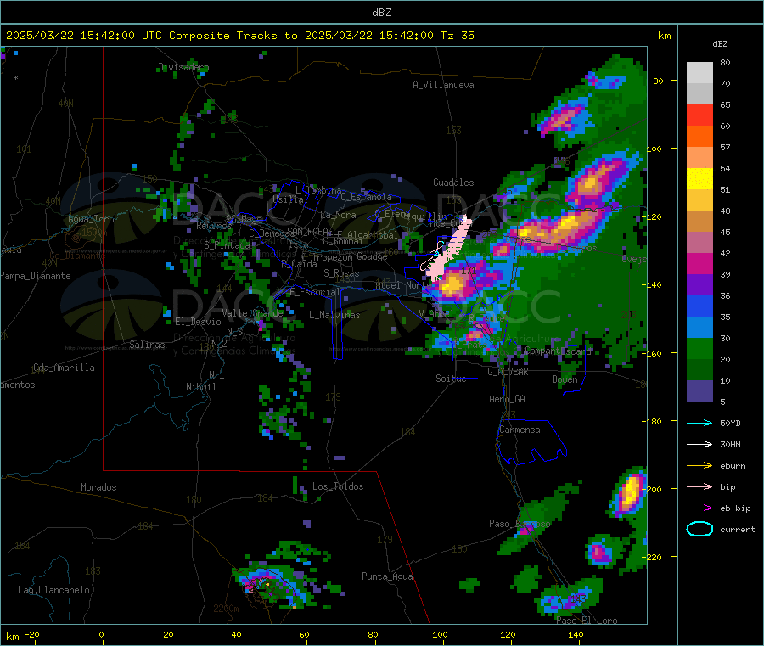Click the 2025/03/22 15:42:00 UTC Composite Tracks header

[x=239, y=36]
